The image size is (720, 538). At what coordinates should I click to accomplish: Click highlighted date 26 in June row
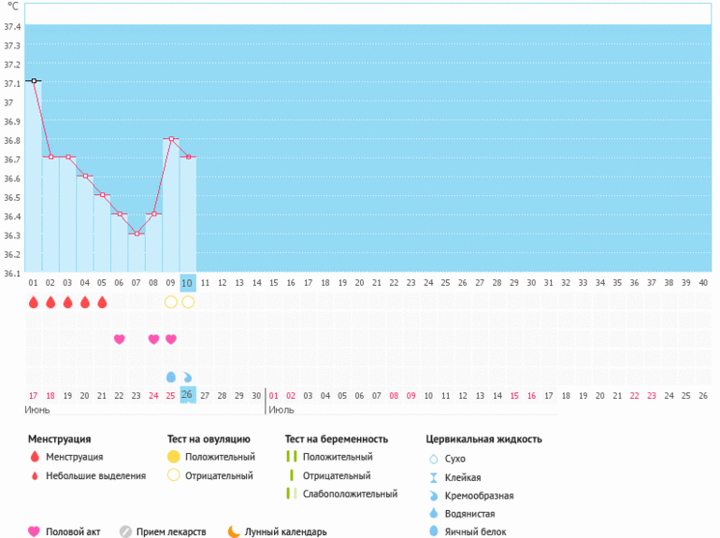pyautogui.click(x=188, y=395)
